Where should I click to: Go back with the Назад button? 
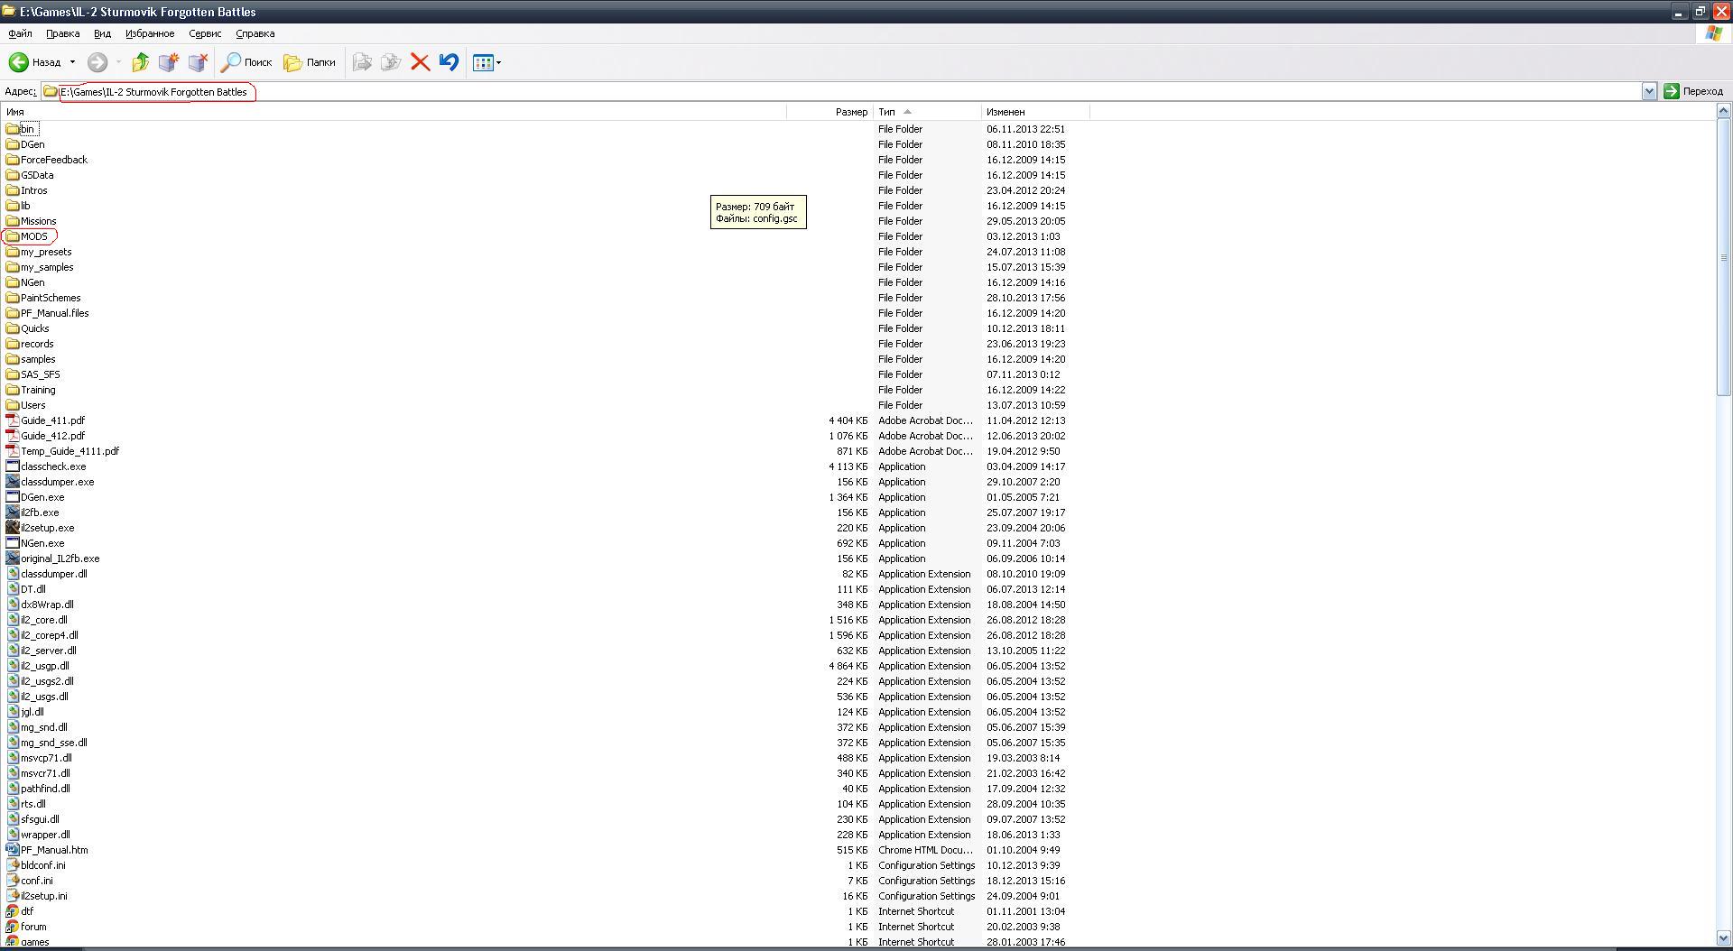pos(35,62)
